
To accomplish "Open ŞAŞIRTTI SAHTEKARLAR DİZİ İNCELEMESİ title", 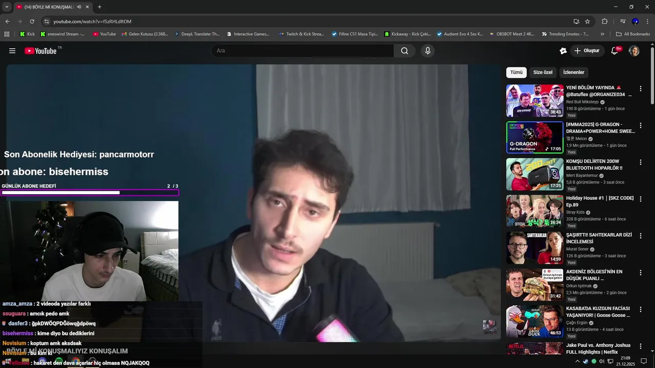I will (x=599, y=238).
